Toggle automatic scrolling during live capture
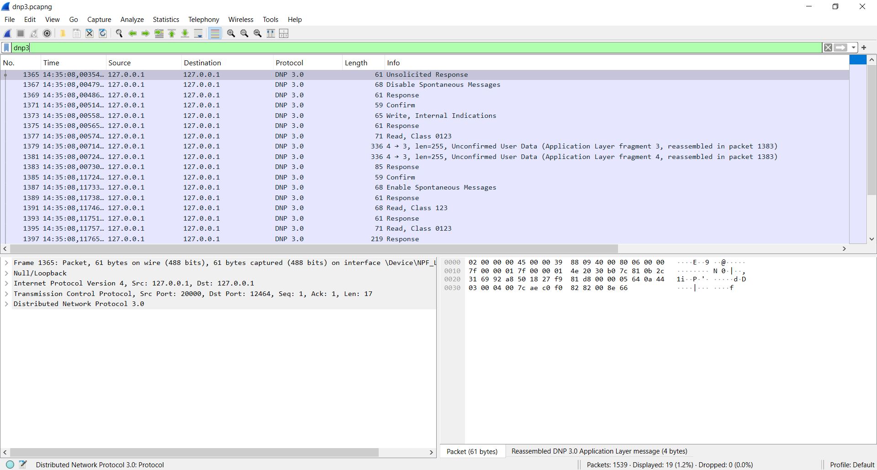Screen dimensions: 877x470 tap(198, 33)
